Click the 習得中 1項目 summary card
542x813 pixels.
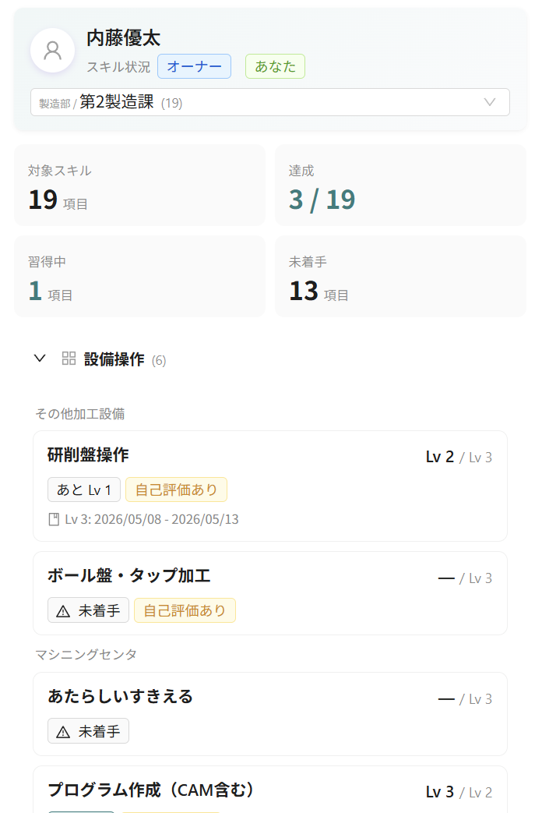click(x=140, y=277)
